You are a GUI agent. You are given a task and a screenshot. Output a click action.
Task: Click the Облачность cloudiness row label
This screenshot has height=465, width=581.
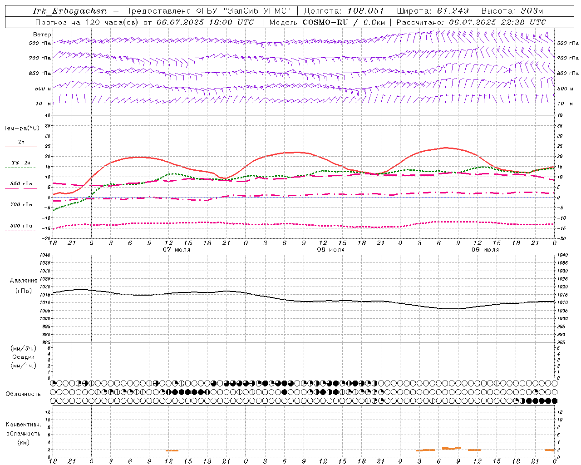tap(23, 394)
